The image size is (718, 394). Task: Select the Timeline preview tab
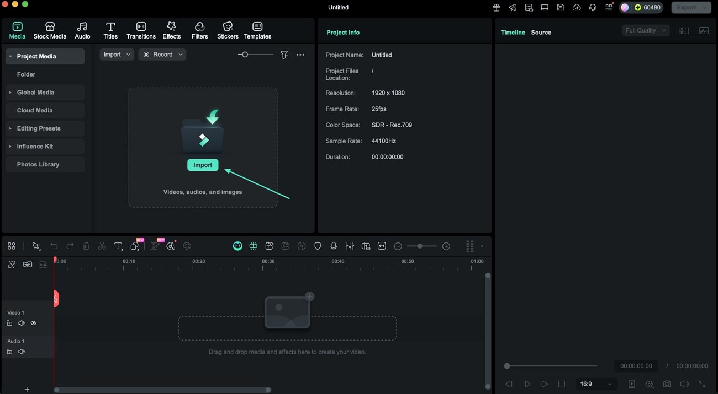513,33
